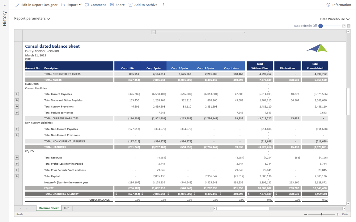Viewport: 356px width, 222px height.
Task: Click the Comment speech bubble icon
Action: point(87,5)
